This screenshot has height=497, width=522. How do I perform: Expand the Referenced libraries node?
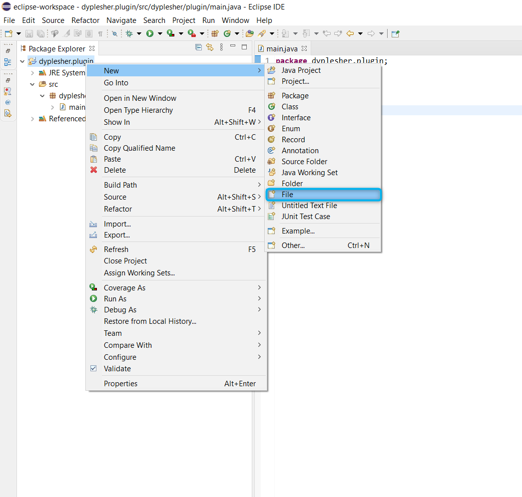(x=32, y=119)
